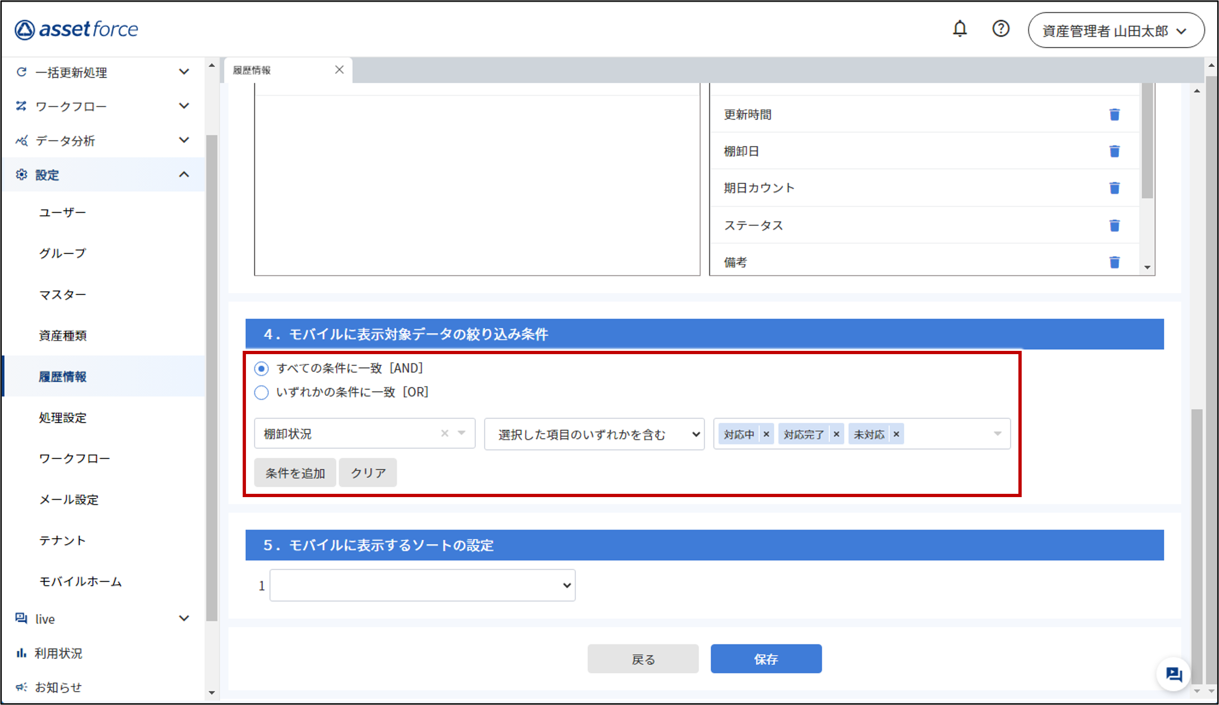
Task: Click the 期日カウント list row
Action: 924,188
